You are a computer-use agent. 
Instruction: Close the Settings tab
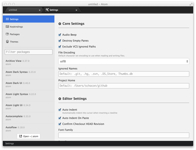76,10
